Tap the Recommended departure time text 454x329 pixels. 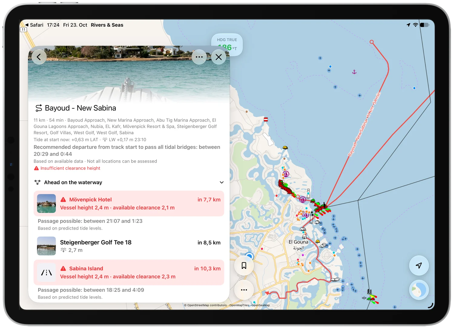pos(127,151)
